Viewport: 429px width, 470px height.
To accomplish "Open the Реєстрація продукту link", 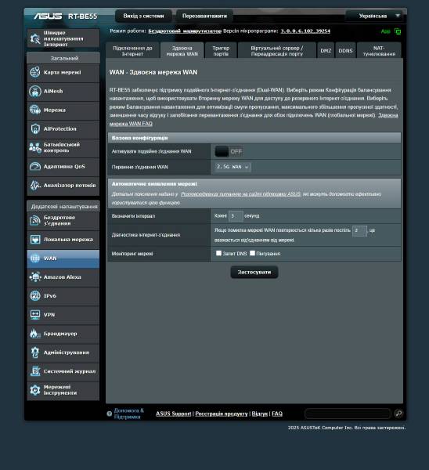I will pyautogui.click(x=222, y=414).
